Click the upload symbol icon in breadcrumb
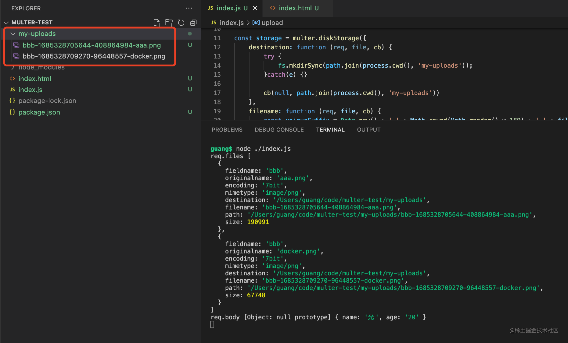The height and width of the screenshot is (343, 568). (256, 23)
